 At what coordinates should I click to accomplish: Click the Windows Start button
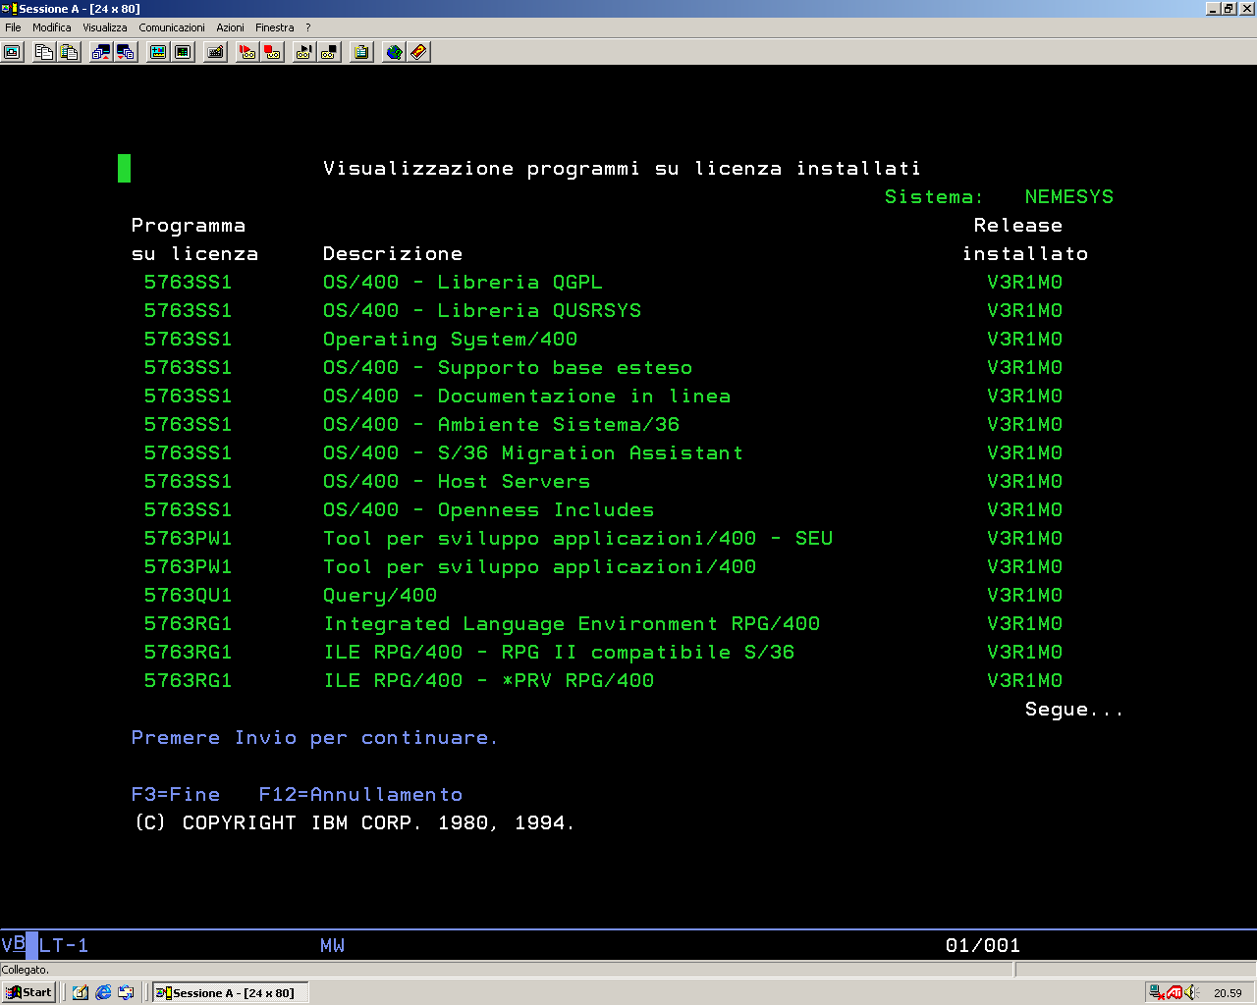pos(28,992)
